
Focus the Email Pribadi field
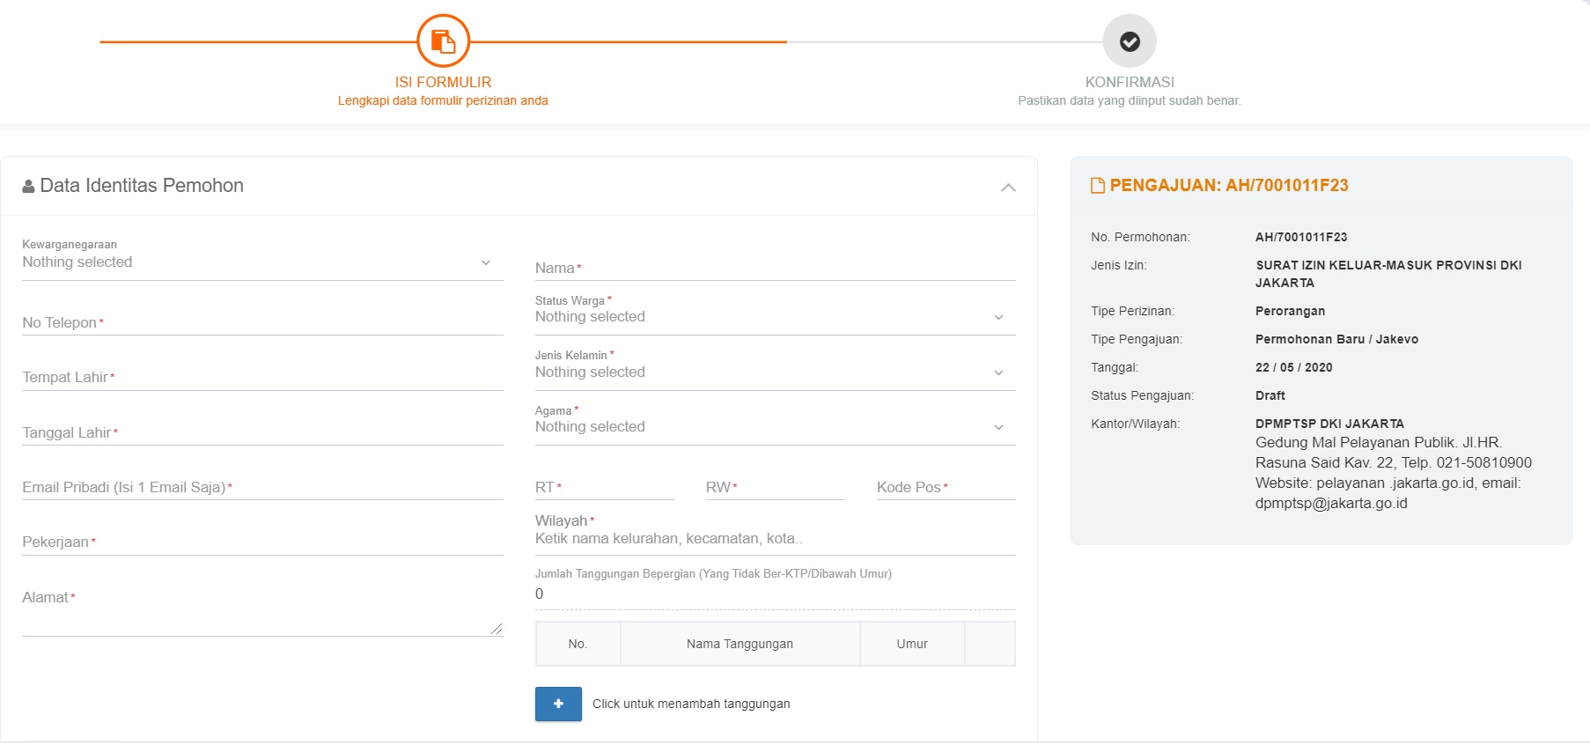click(262, 487)
